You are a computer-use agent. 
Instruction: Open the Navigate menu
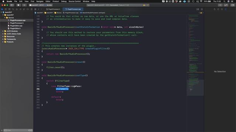[x=40, y=1]
